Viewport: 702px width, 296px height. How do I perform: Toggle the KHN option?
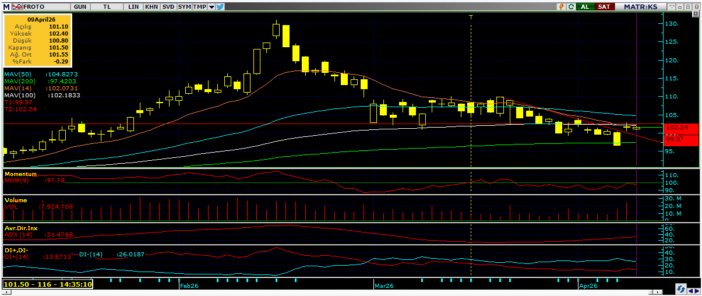[151, 6]
